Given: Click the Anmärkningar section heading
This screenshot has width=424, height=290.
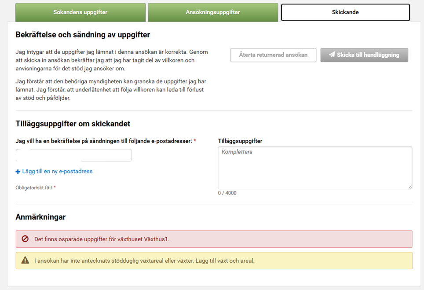Looking at the screenshot, I should [40, 217].
